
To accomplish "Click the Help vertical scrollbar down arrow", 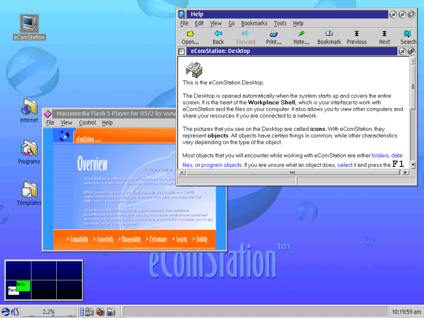I will tap(412, 165).
